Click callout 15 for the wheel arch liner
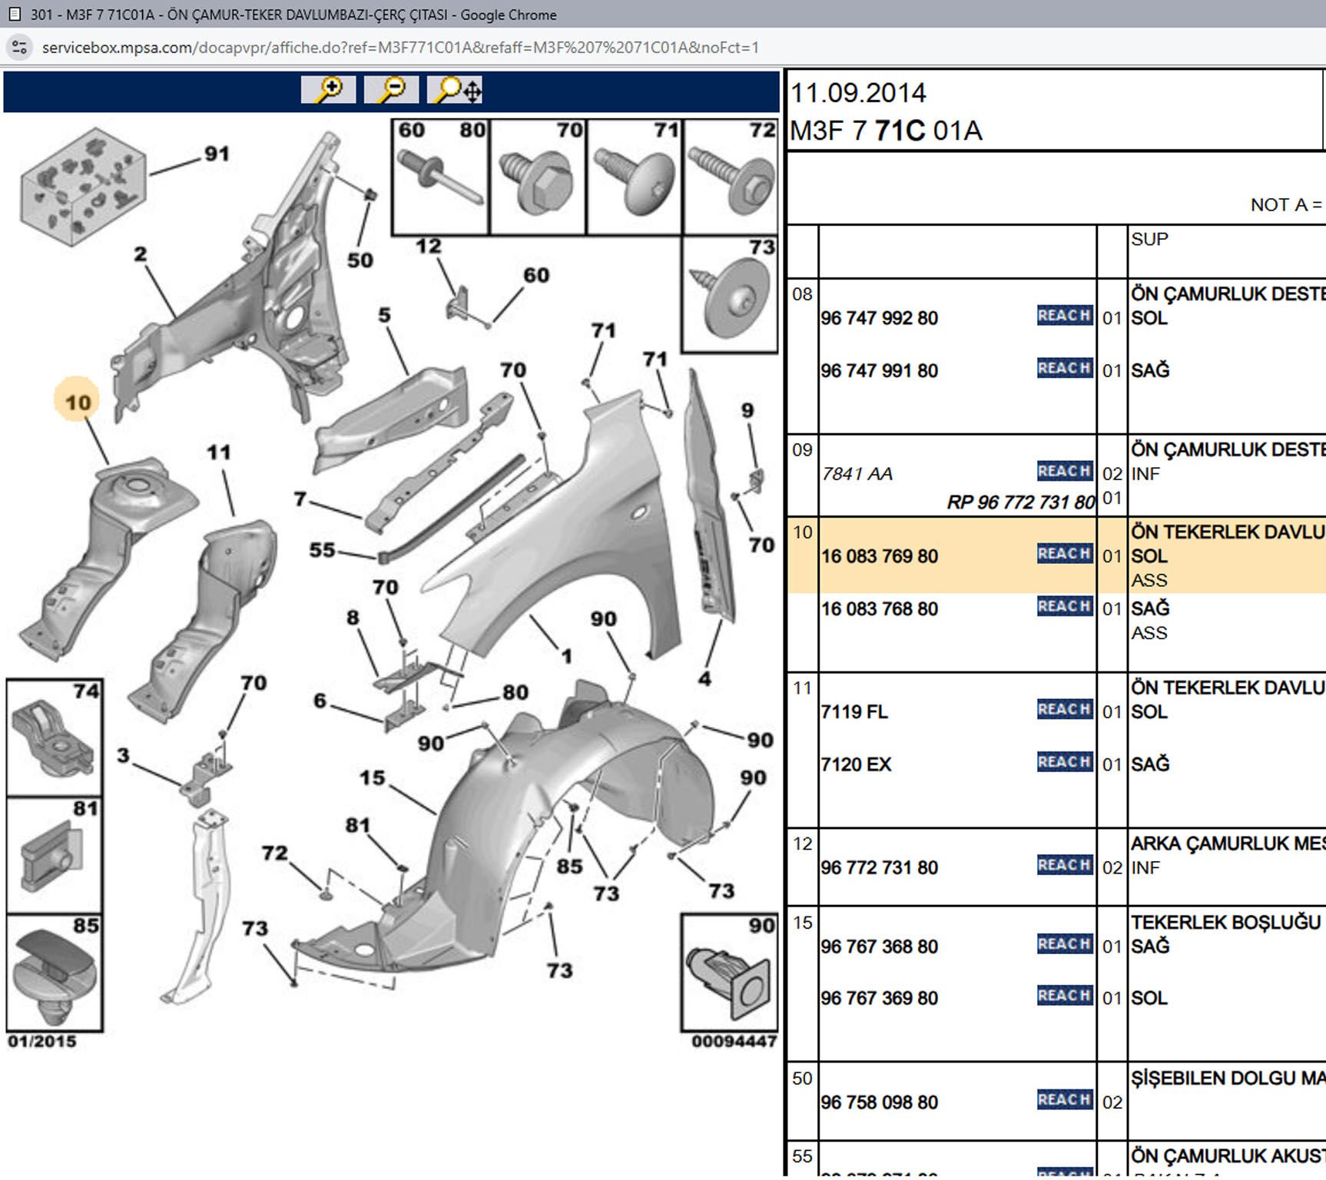Viewport: 1326px width, 1180px height. tap(372, 777)
